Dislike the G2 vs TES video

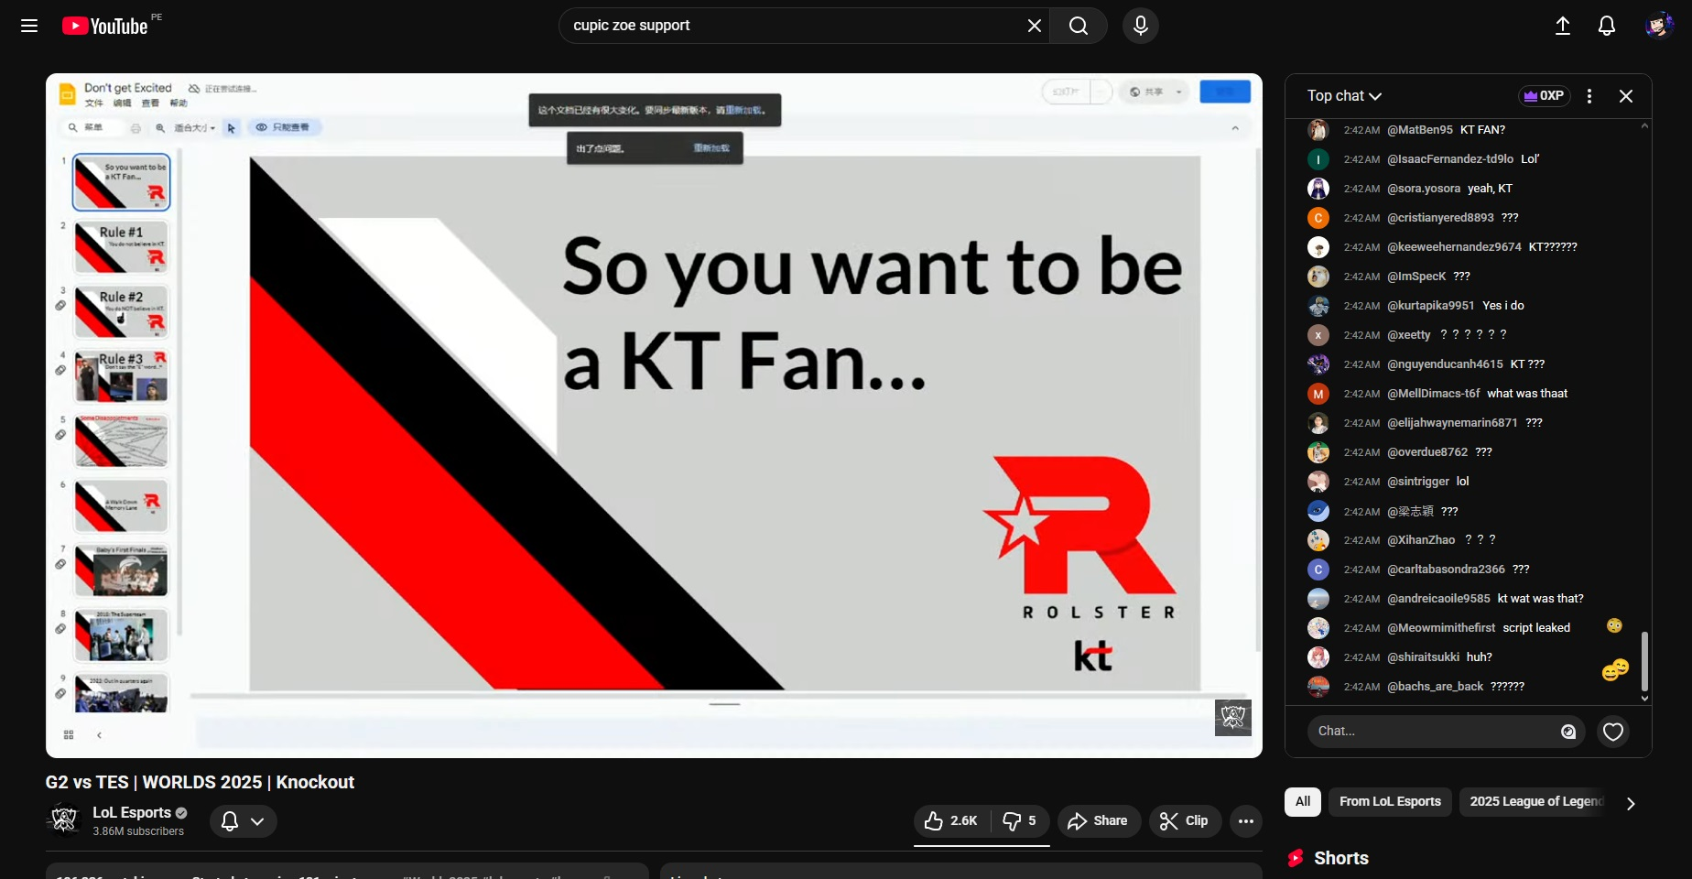[1019, 821]
